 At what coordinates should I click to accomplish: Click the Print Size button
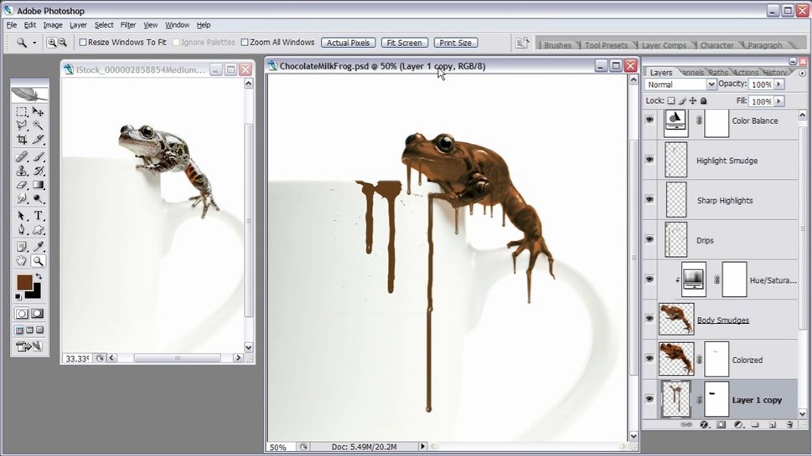click(455, 43)
